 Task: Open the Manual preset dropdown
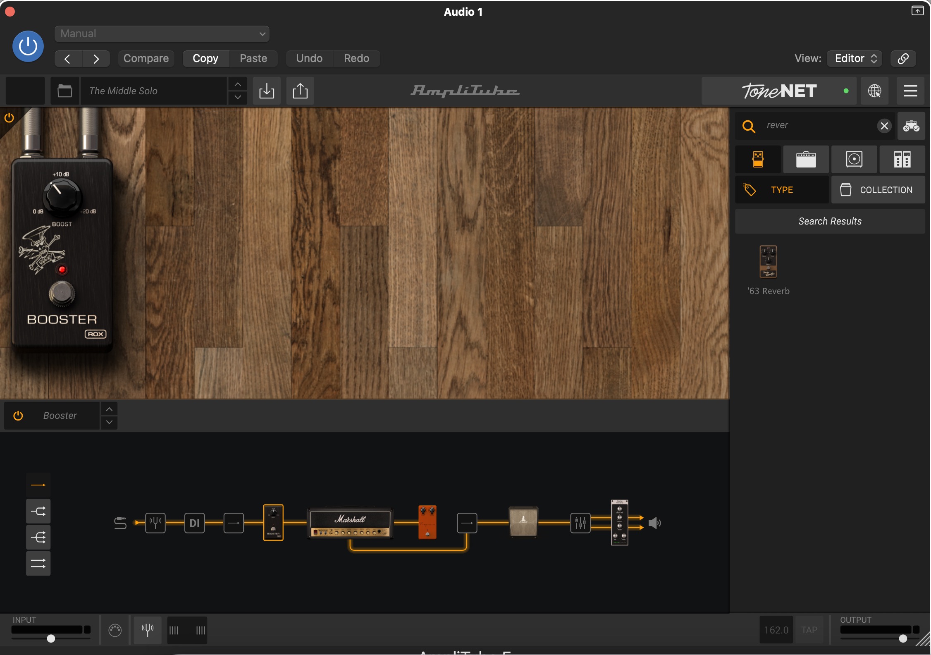(x=162, y=33)
